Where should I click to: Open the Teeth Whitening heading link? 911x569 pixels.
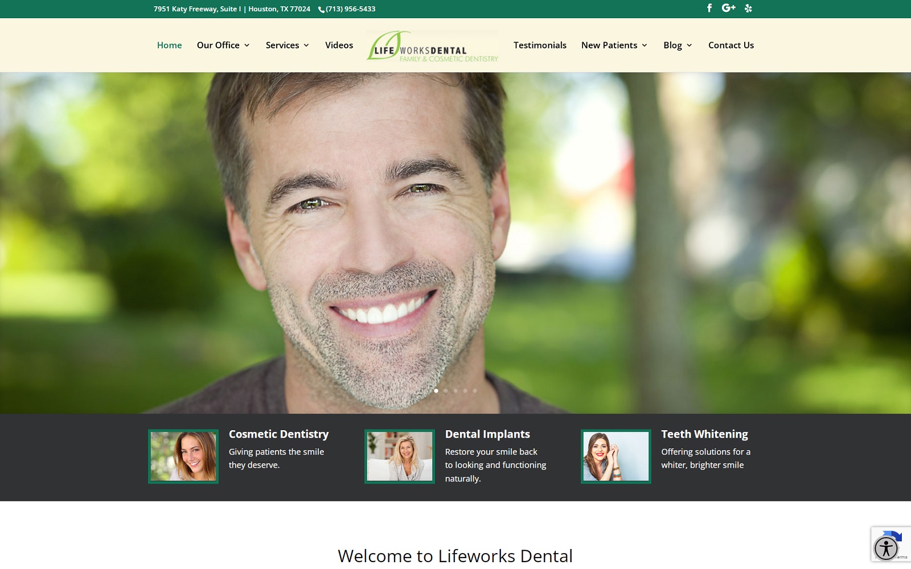[705, 434]
